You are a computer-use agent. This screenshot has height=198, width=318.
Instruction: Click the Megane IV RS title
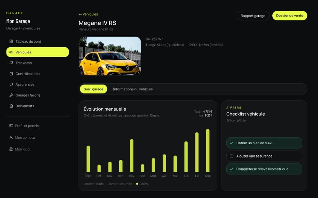pos(97,23)
